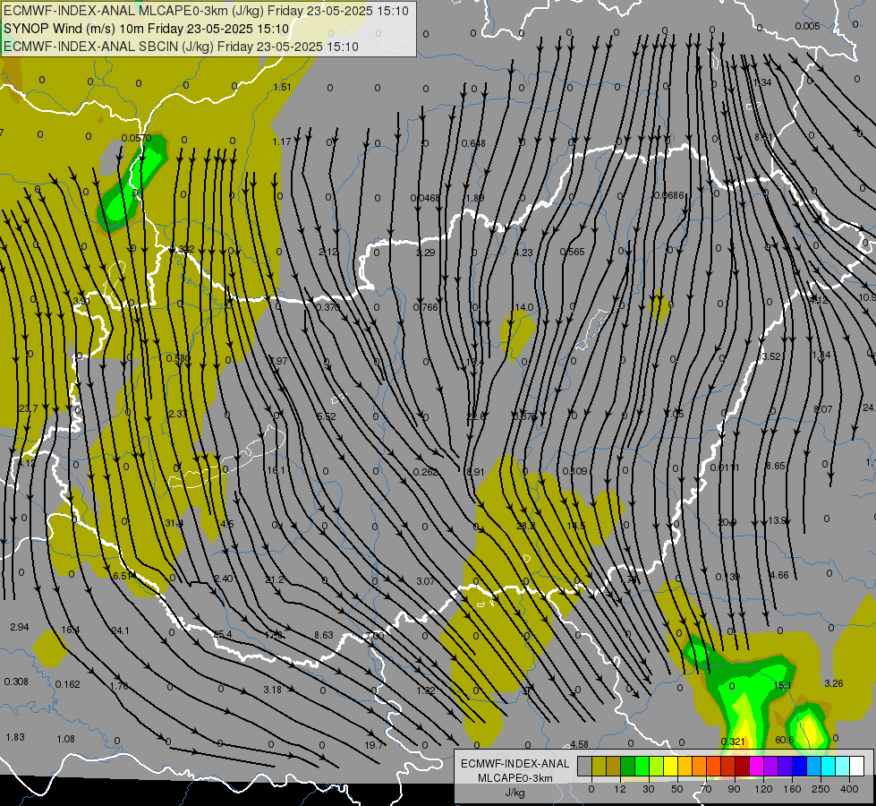Screen dimensions: 876x806
Task: Click the map value 3.07
Action: click(x=425, y=581)
